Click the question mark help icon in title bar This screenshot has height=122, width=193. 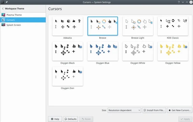click(179, 2)
